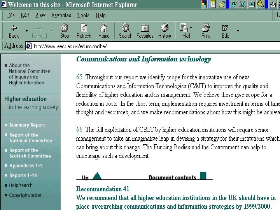Click Higher education in the learning society banner
The image size is (280, 210).
click(31, 103)
